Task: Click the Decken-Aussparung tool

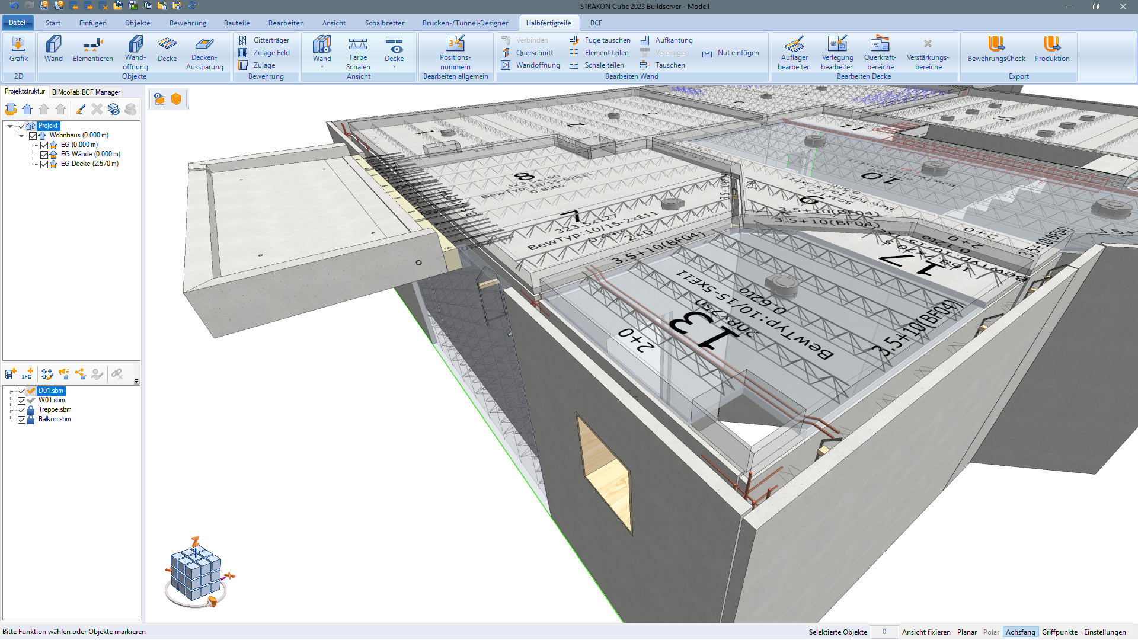Action: [204, 53]
